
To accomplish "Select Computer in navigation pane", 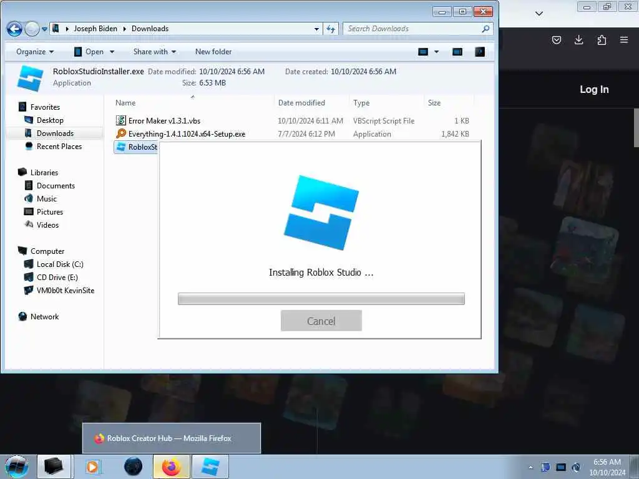I will 47,251.
